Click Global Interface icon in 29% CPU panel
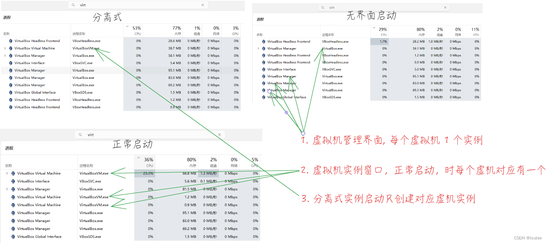 pyautogui.click(x=264, y=97)
